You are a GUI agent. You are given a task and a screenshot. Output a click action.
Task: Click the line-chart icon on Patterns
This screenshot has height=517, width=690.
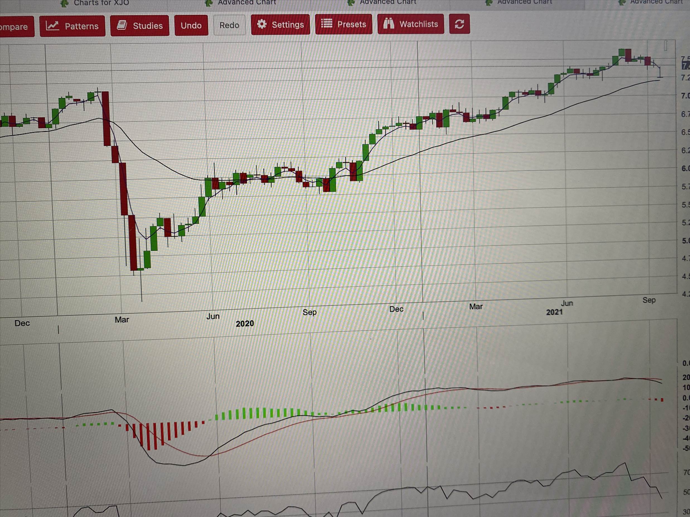tap(52, 26)
